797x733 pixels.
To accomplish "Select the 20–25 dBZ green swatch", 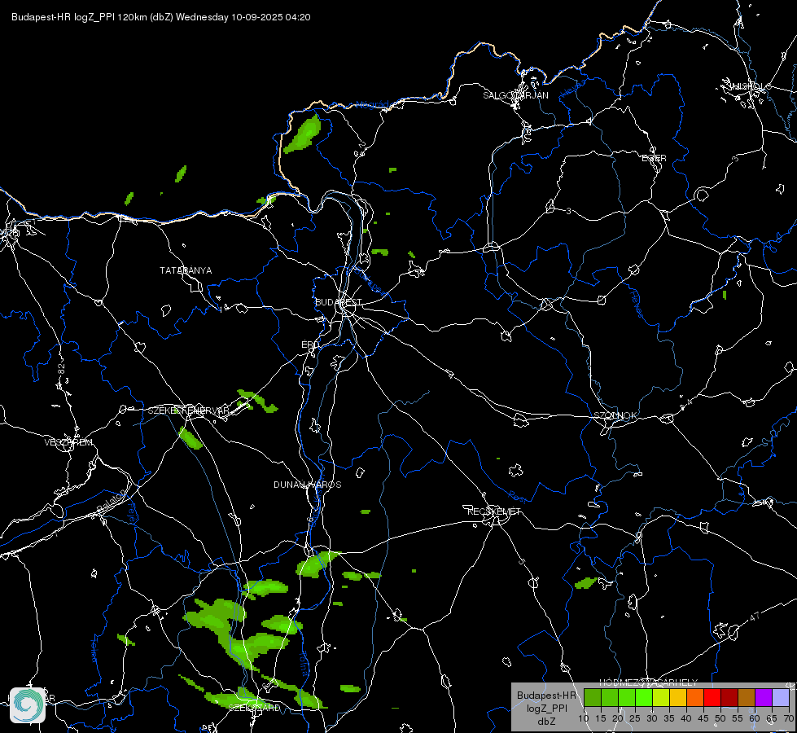I will [x=627, y=697].
